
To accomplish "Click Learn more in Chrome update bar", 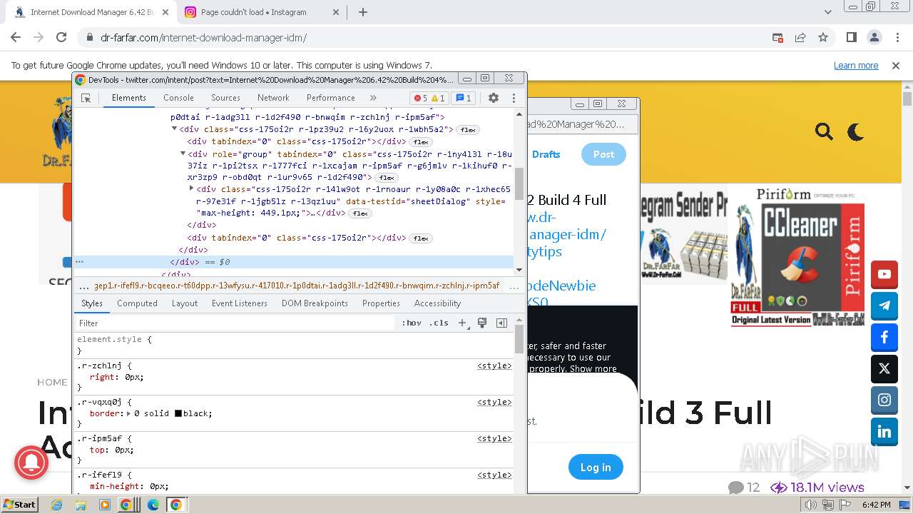I will 856,65.
